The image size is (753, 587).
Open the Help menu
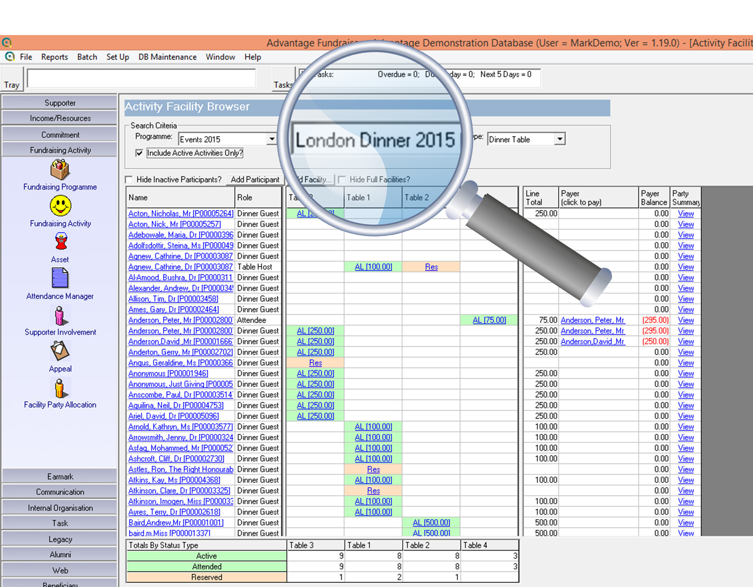[253, 57]
